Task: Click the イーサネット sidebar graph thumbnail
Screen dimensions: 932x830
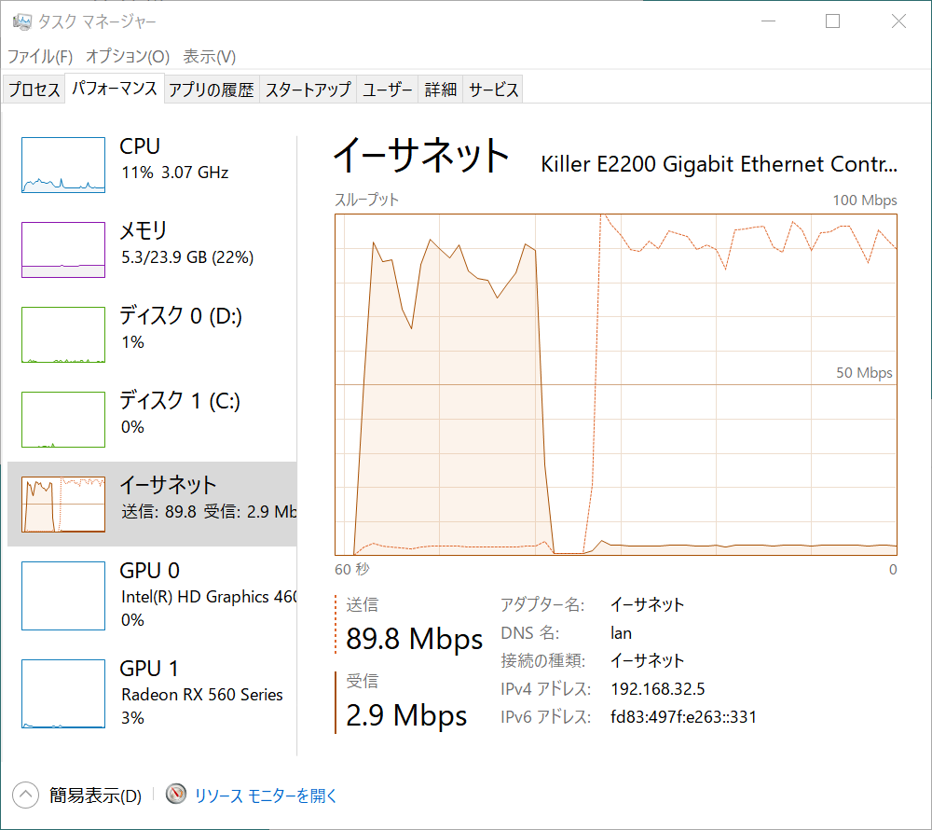Action: click(x=63, y=505)
